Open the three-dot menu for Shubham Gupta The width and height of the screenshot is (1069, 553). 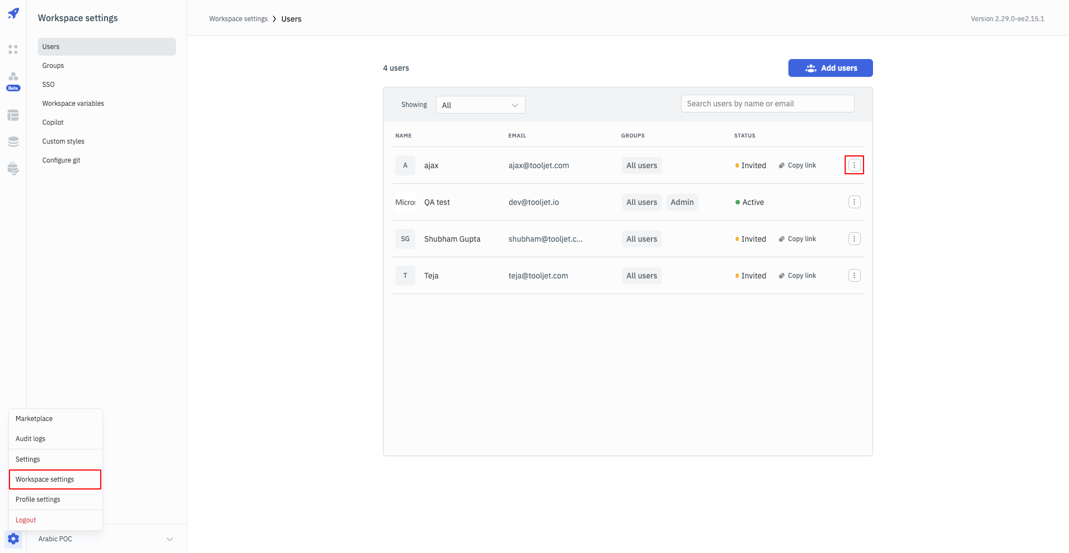pos(854,239)
